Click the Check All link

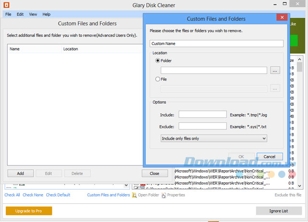click(12, 195)
